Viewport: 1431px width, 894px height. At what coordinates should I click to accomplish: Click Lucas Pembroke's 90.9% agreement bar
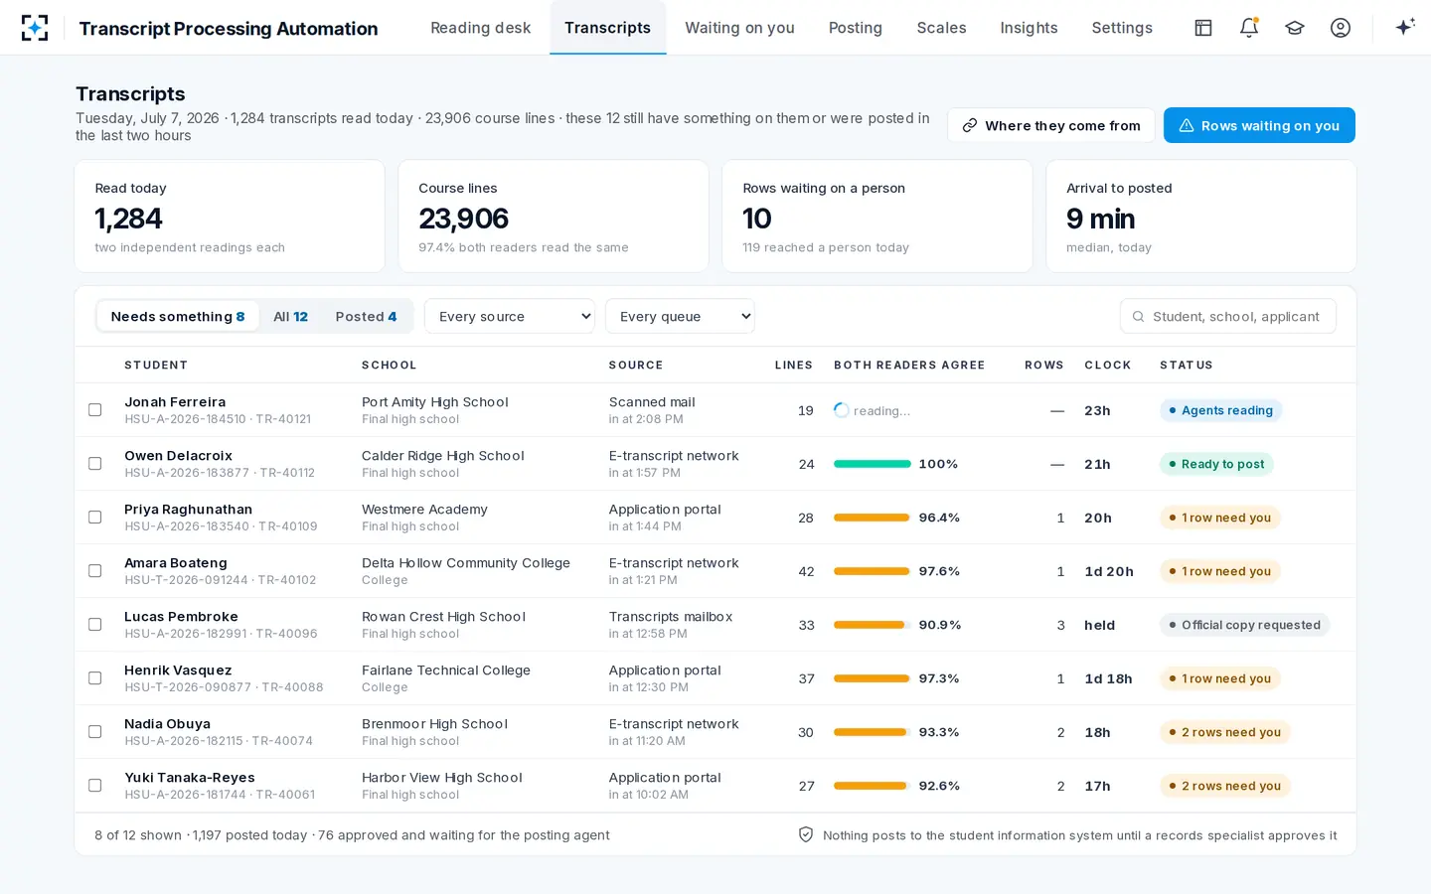pyautogui.click(x=873, y=625)
